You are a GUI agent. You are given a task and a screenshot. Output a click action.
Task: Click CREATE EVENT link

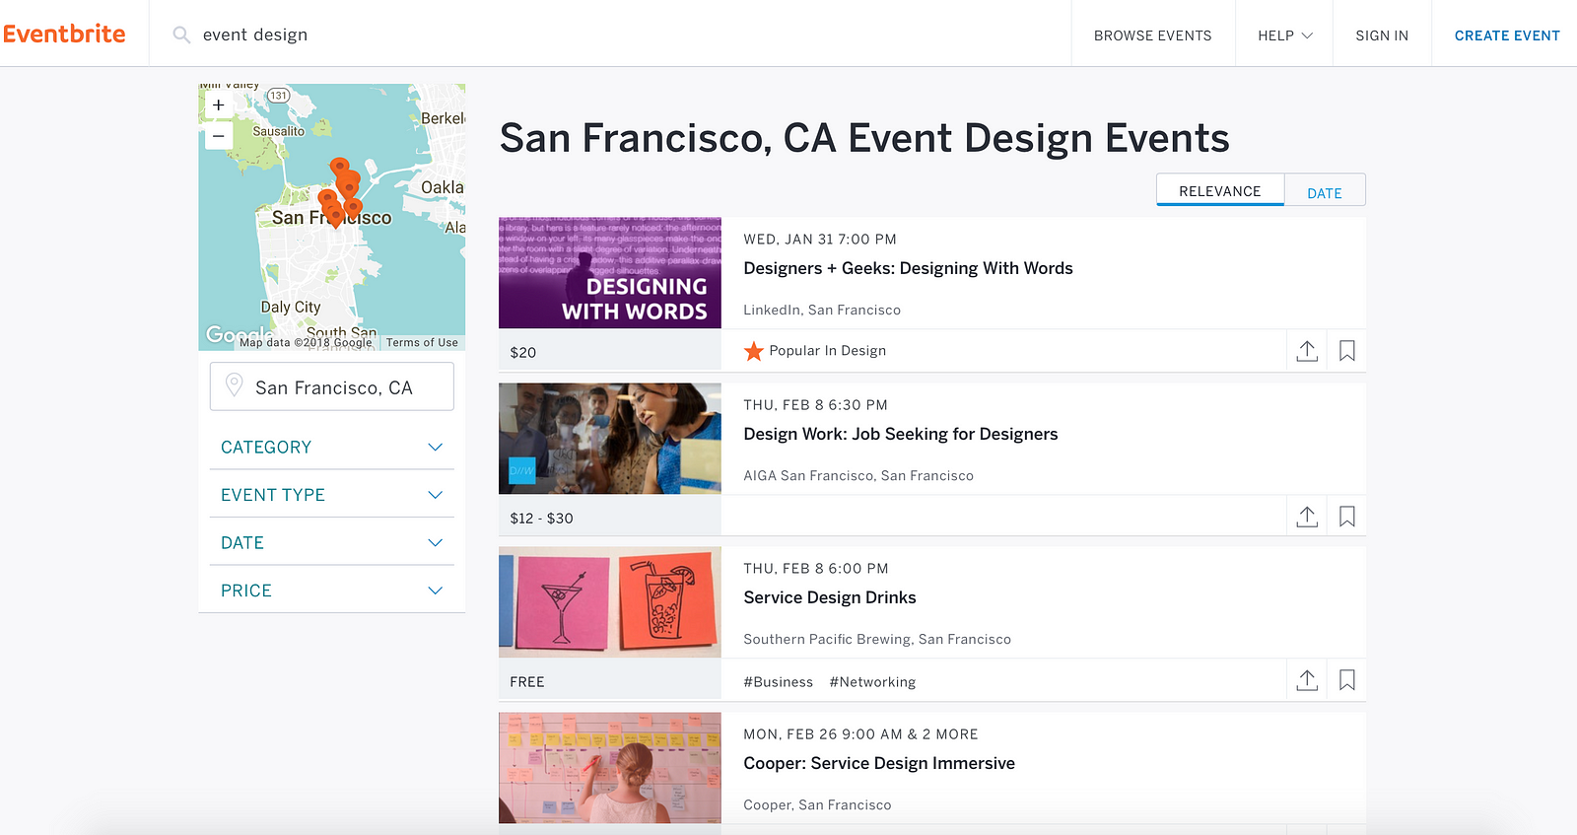1507,35
